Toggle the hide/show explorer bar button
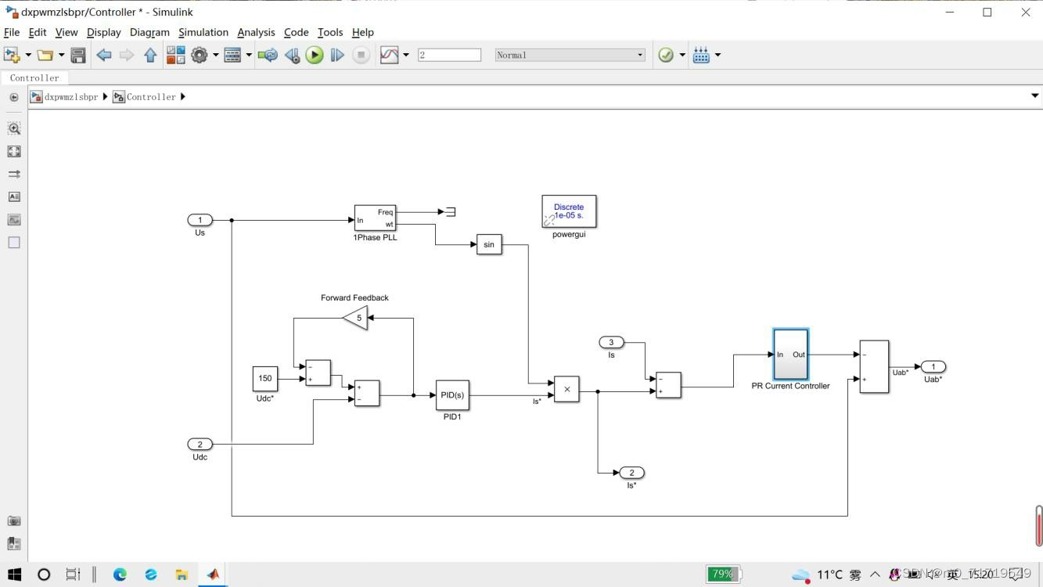The height and width of the screenshot is (587, 1043). pyautogui.click(x=14, y=97)
